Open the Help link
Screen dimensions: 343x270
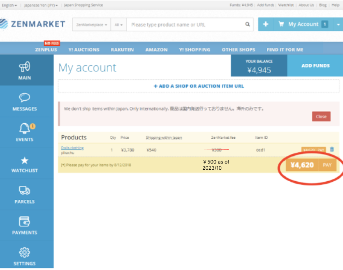pos(335,5)
